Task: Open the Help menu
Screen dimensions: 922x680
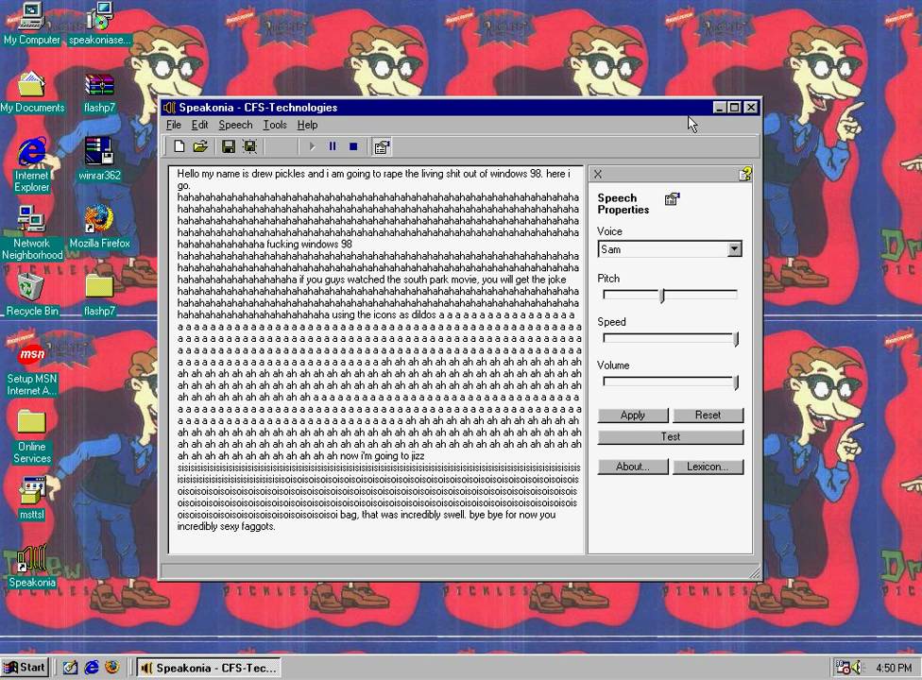Action: (307, 125)
